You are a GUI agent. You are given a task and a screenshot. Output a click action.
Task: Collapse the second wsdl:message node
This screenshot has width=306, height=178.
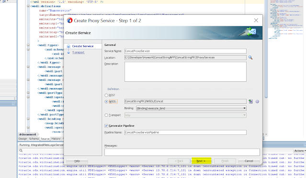[x=28, y=80]
